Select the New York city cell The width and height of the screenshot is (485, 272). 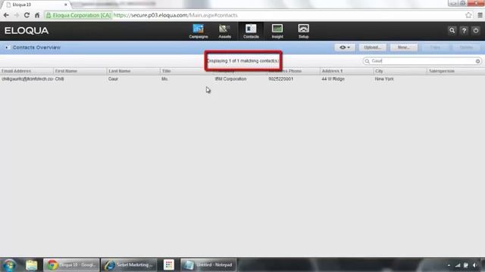click(384, 79)
